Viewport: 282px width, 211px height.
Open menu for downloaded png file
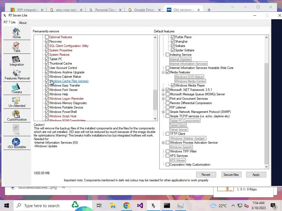coord(64,187)
